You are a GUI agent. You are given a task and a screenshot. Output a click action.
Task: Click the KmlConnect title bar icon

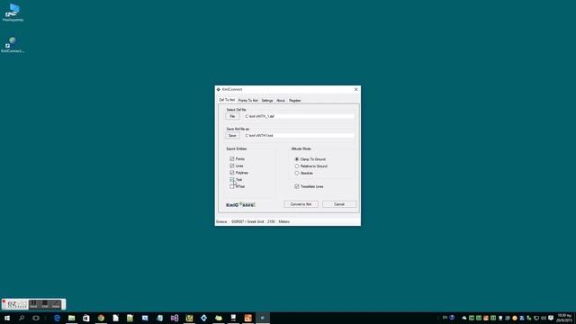pos(219,89)
